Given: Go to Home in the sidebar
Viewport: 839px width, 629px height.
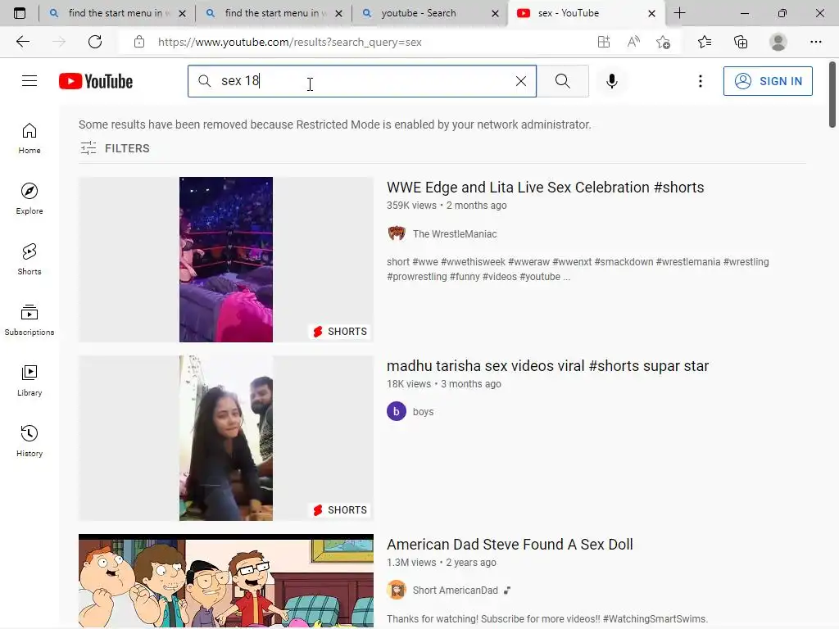Looking at the screenshot, I should [x=29, y=138].
